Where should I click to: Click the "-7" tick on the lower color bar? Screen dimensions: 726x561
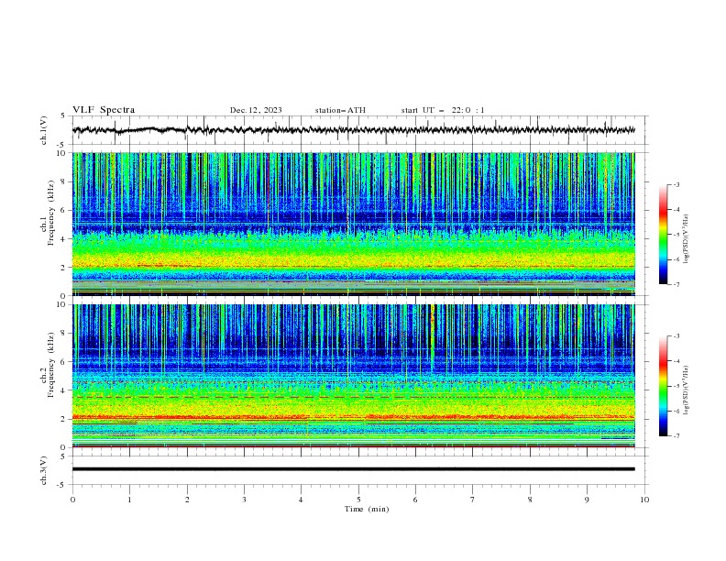pos(676,436)
